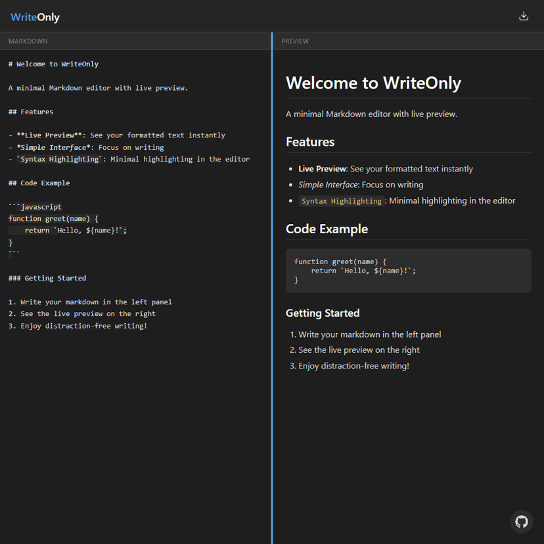Image resolution: width=544 pixels, height=544 pixels.
Task: Click the 'Getting Started' heading in the preview
Action: (323, 313)
